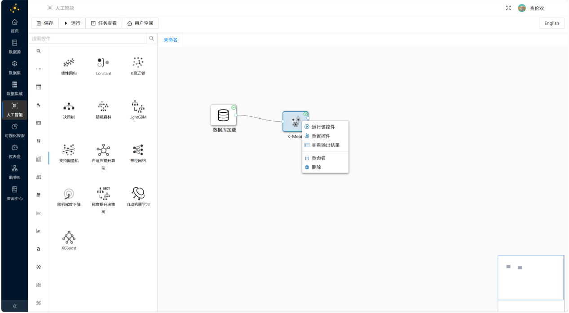The width and height of the screenshot is (569, 313).
Task: Open the gears category in control strip
Action: click(39, 105)
